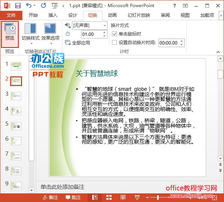Toggle 备注 notes in status bar
This screenshot has height=202, width=224.
click(x=50, y=198)
